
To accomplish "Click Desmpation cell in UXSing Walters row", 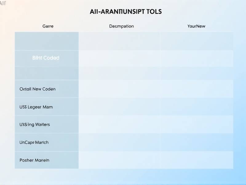I will click(119, 125).
